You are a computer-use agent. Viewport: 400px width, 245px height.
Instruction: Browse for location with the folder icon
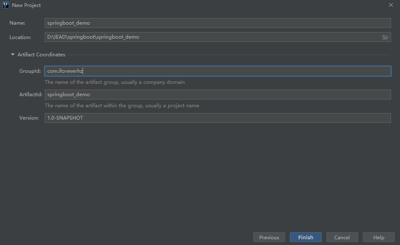[x=385, y=37]
